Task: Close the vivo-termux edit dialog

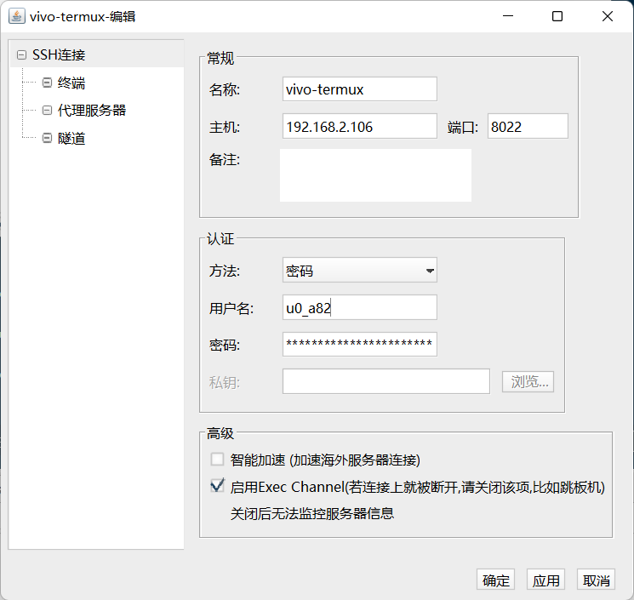Action: click(x=608, y=16)
